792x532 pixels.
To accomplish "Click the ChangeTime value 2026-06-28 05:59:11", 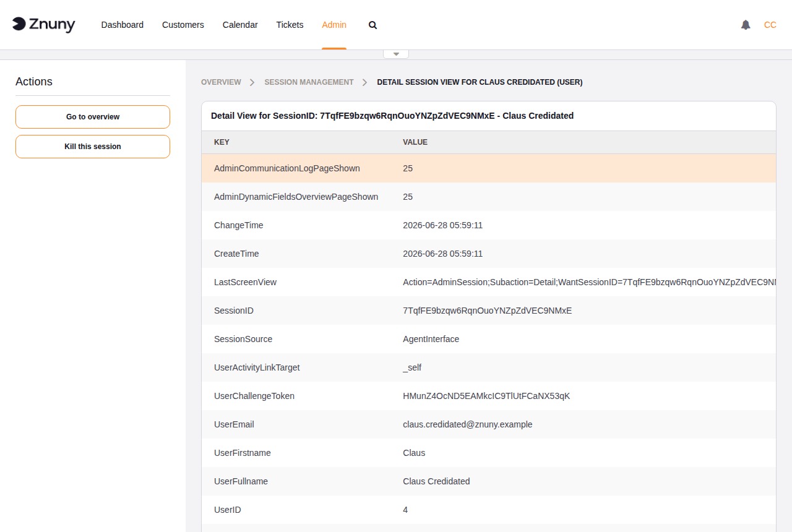I will click(x=442, y=225).
